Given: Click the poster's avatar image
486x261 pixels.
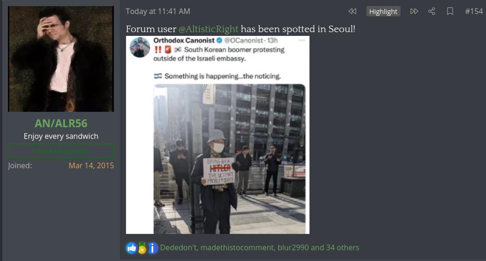Looking at the screenshot, I should pos(61,59).
